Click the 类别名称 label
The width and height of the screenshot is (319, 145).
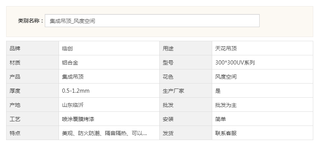pyautogui.click(x=31, y=21)
